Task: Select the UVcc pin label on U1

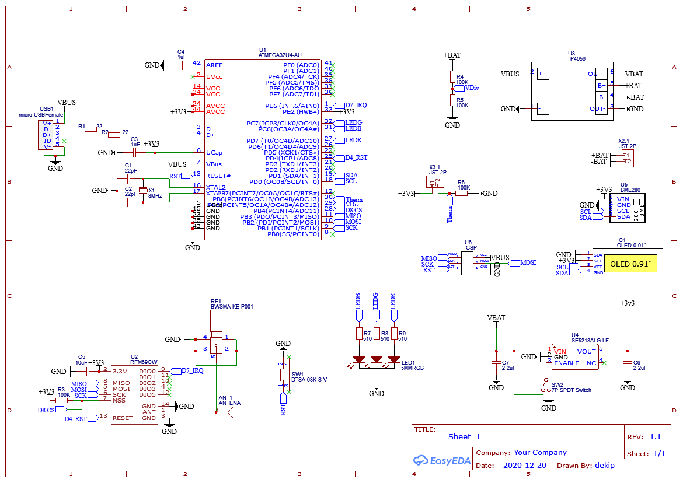Action: (x=214, y=76)
